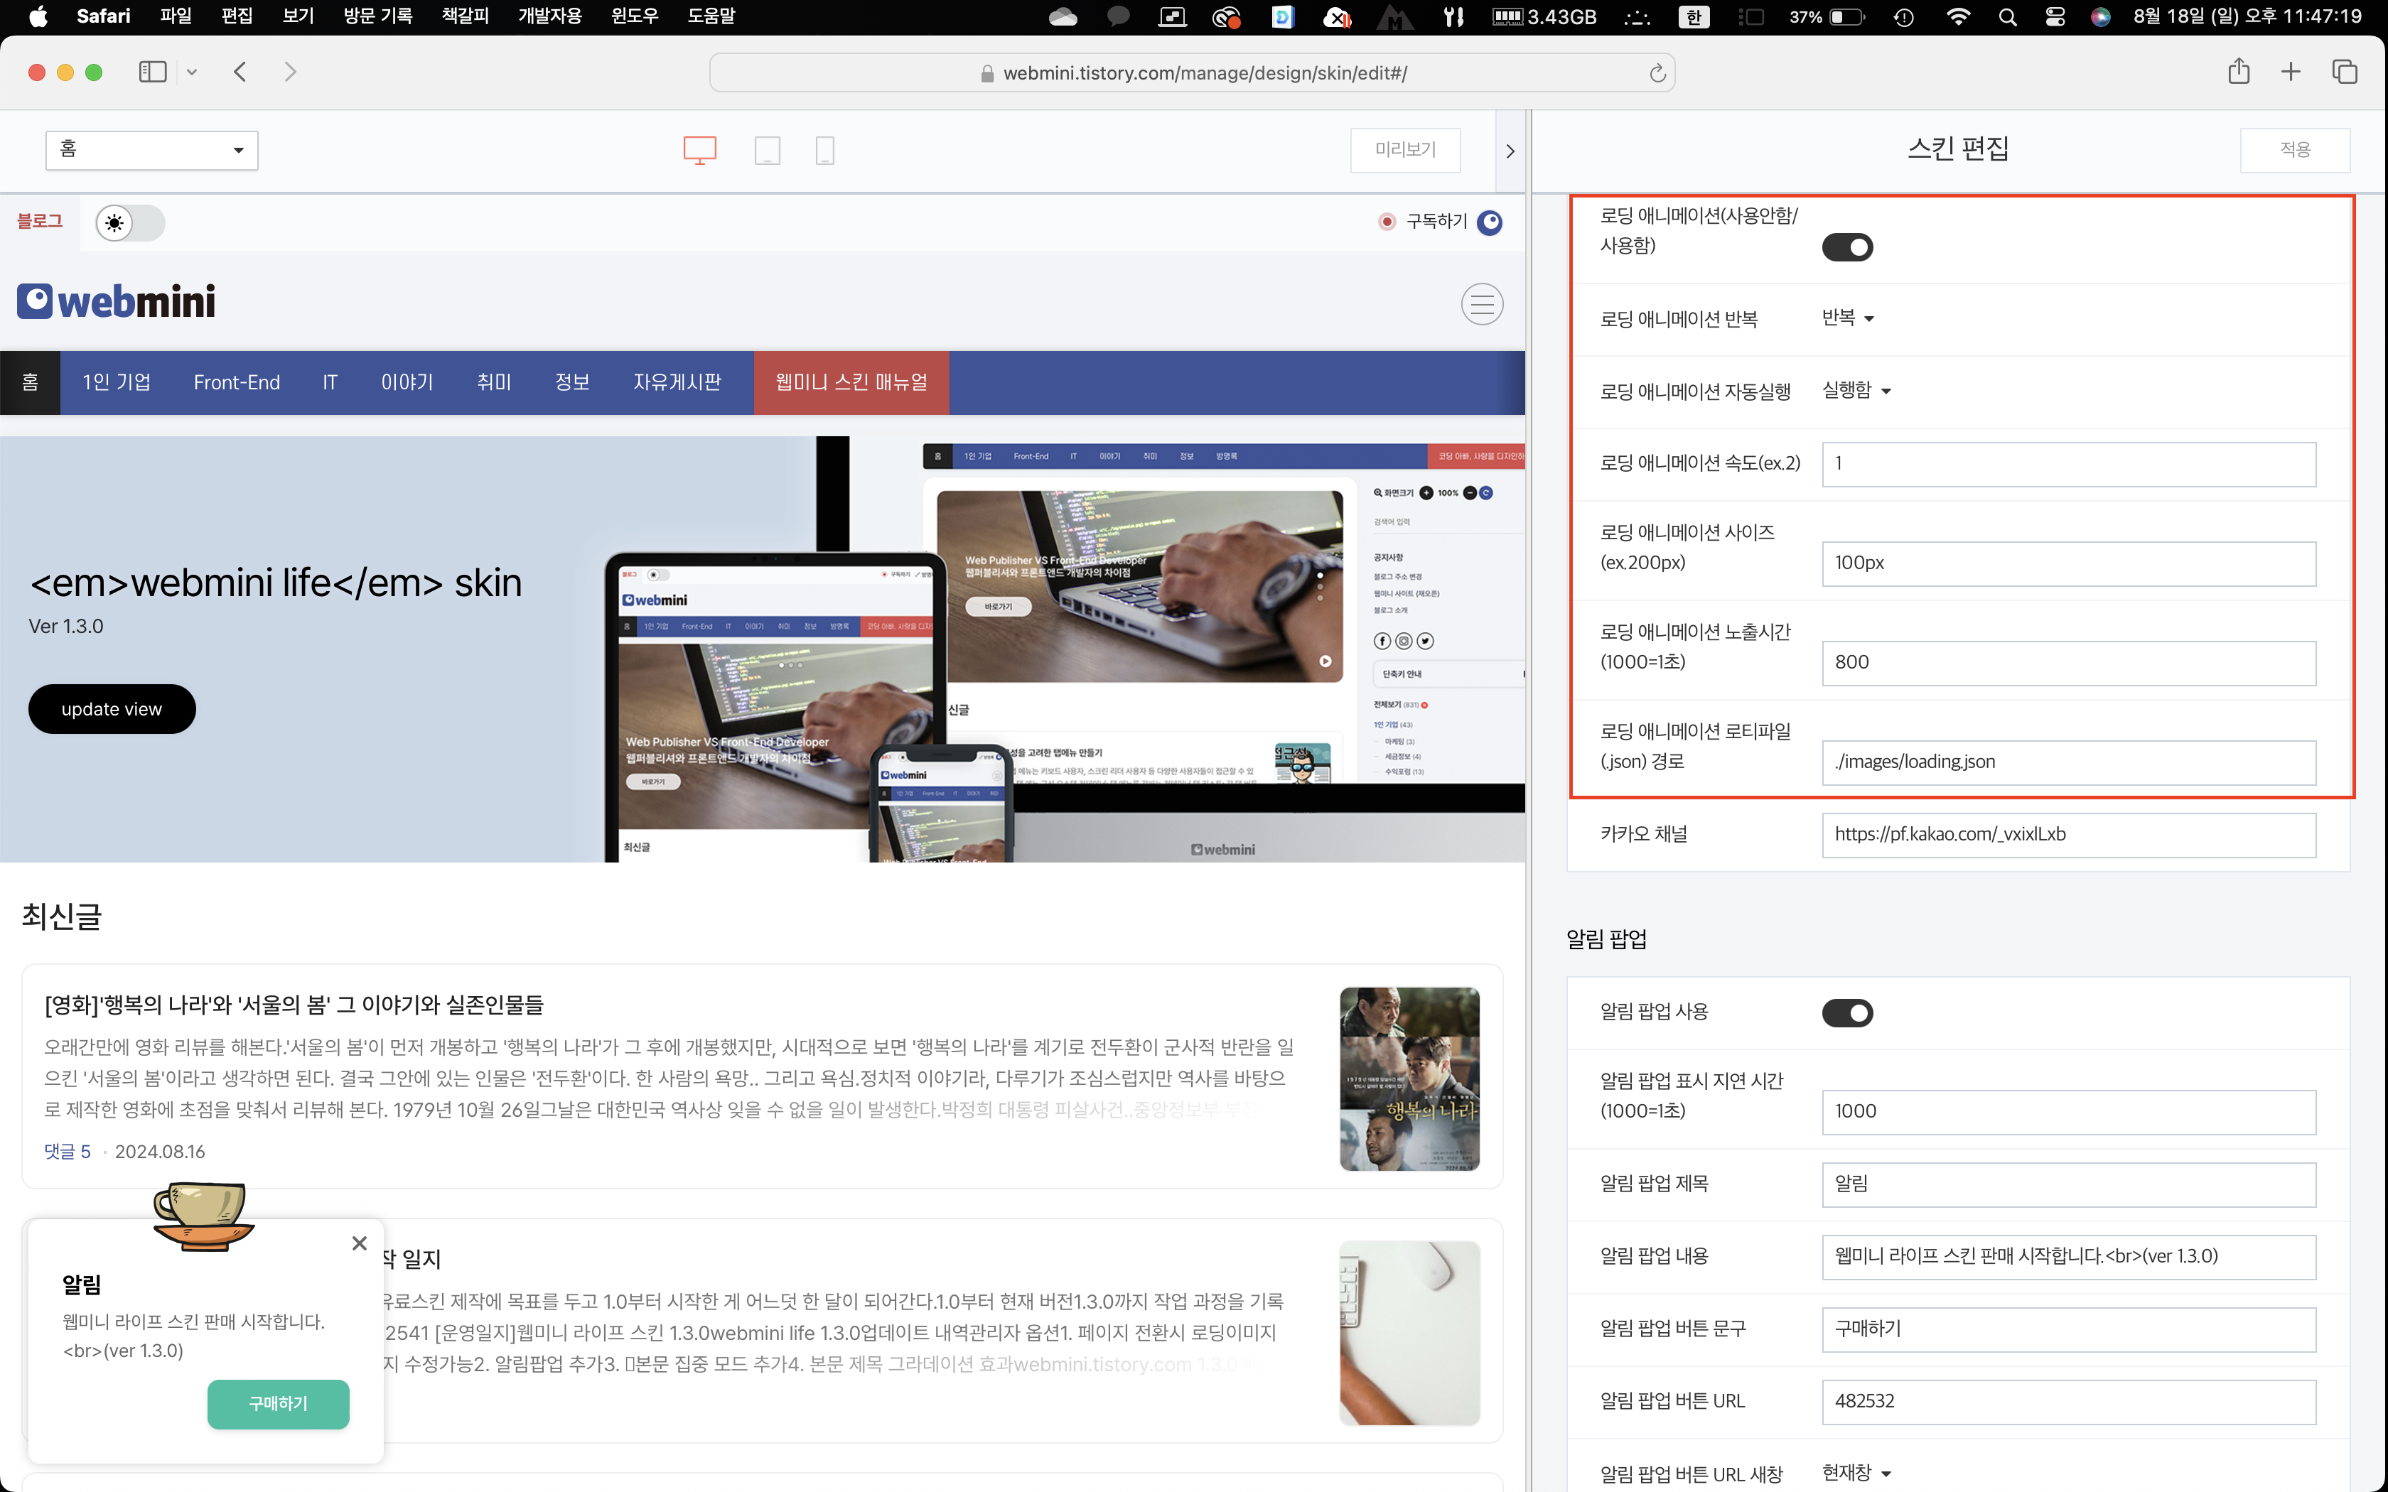Close the 알림 popup with X

[359, 1243]
